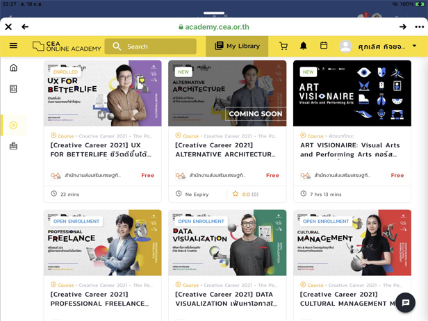Show notifications bell icon
This screenshot has width=428, height=321.
click(x=303, y=46)
